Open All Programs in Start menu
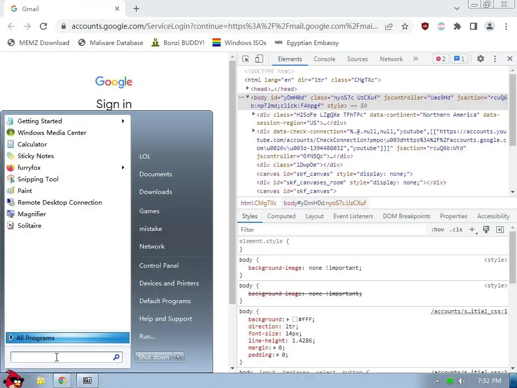 [68, 337]
